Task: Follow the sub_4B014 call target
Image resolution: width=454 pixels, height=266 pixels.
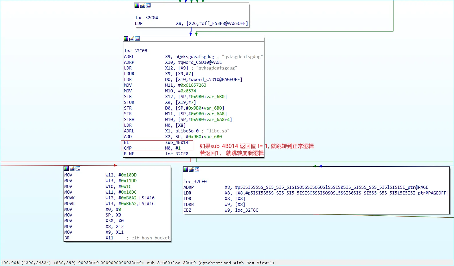Action: tap(177, 142)
